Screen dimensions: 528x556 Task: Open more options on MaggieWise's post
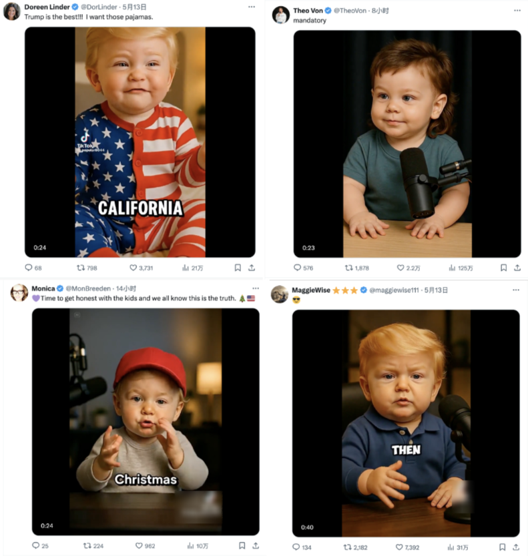(515, 290)
